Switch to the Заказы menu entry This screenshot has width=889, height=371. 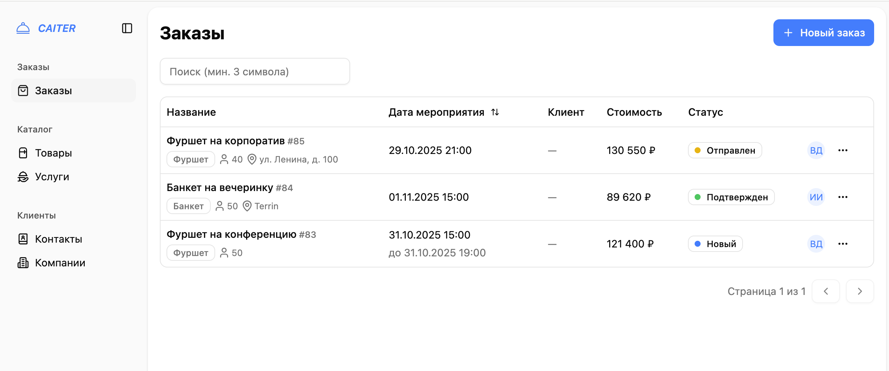(53, 90)
